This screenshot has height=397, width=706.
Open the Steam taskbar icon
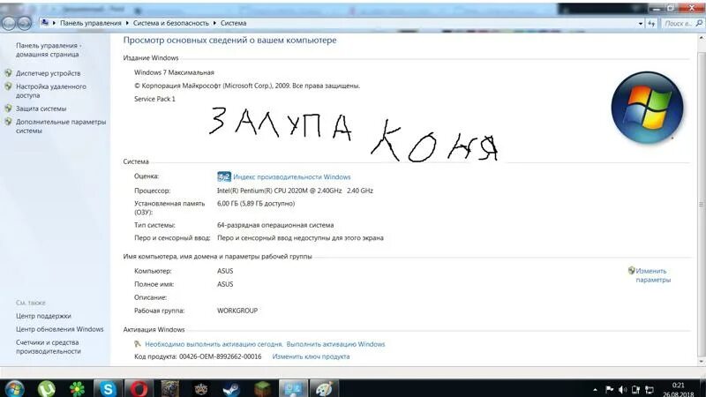(x=231, y=388)
